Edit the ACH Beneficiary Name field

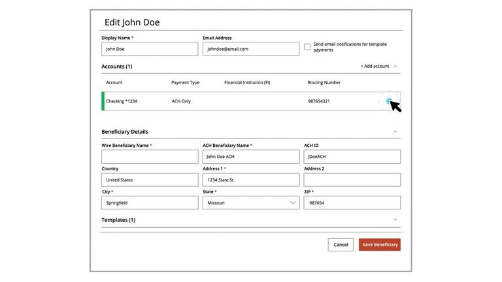pyautogui.click(x=251, y=157)
